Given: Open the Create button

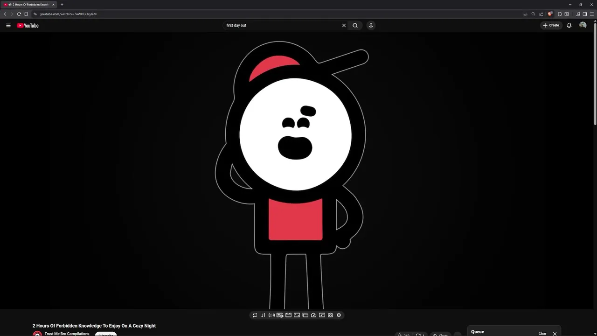Looking at the screenshot, I should [551, 25].
